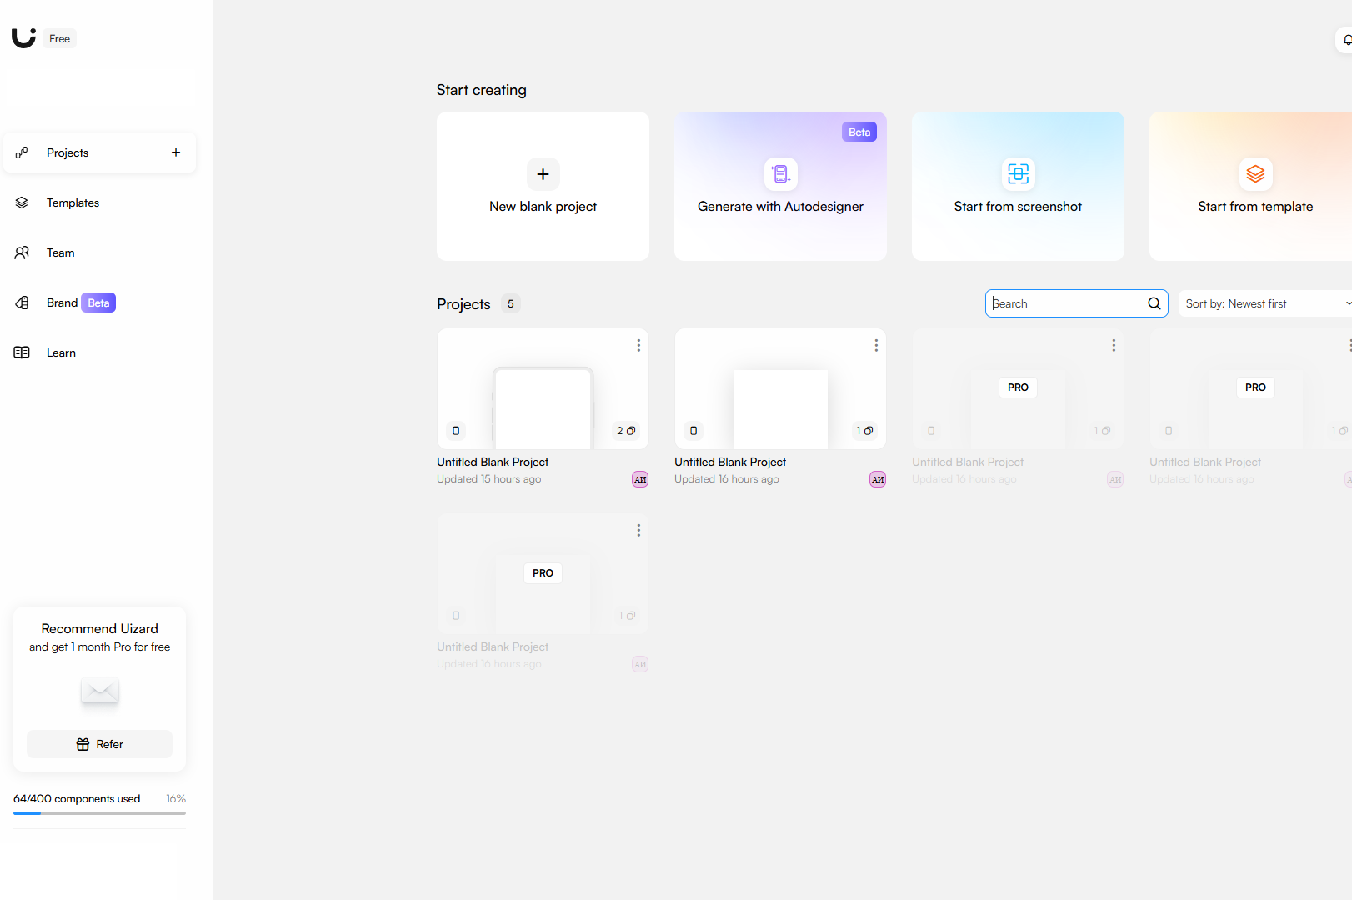Open the Learn section
The width and height of the screenshot is (1352, 900).
point(61,352)
